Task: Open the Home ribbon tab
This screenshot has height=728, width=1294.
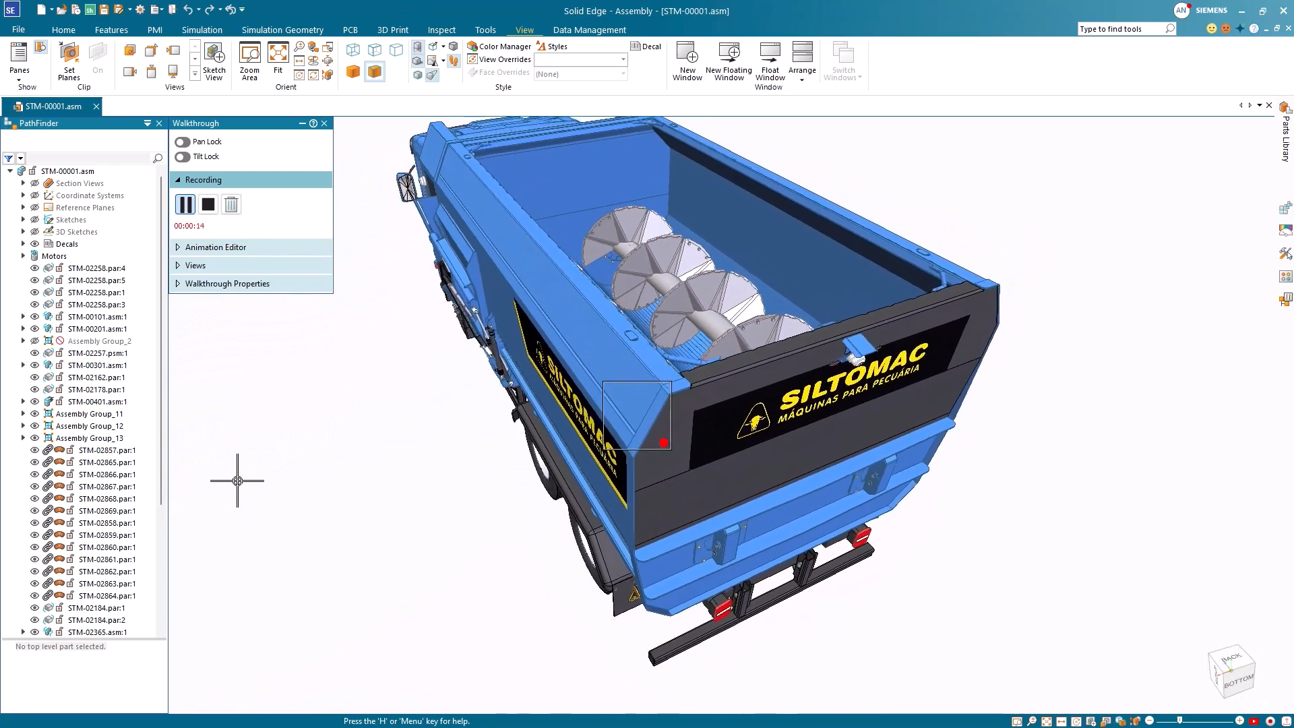Action: [x=63, y=30]
